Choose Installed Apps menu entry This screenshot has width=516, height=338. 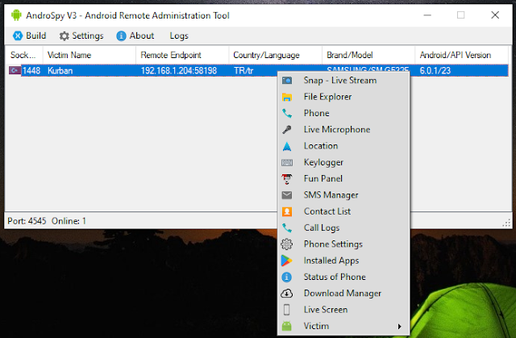coord(343,261)
